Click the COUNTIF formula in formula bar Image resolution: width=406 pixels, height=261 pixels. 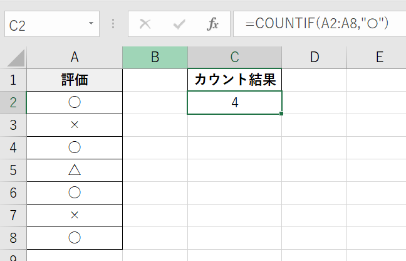(x=318, y=24)
